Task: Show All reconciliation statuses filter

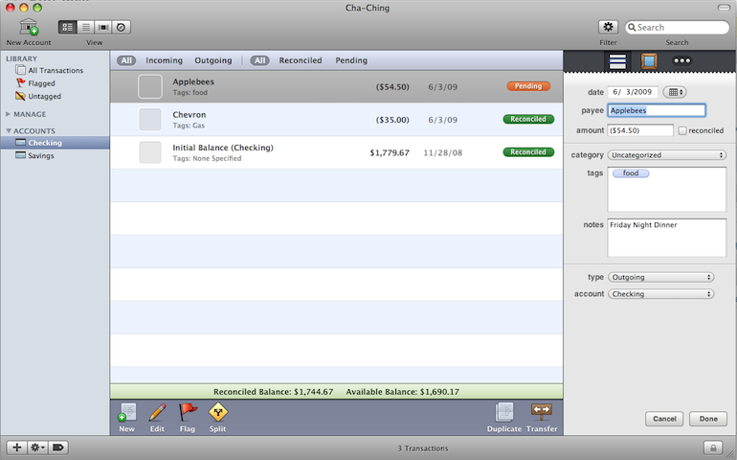Action: pos(260,60)
